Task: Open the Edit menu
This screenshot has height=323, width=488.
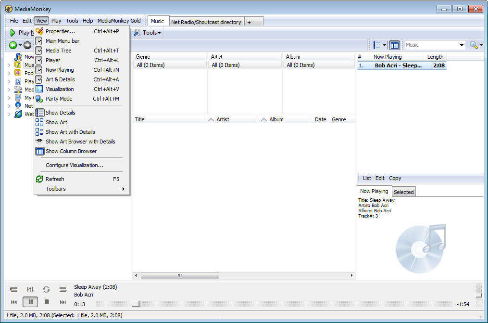Action: [27, 21]
